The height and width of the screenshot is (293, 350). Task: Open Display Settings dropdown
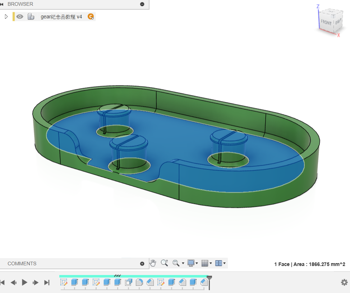(x=192, y=263)
